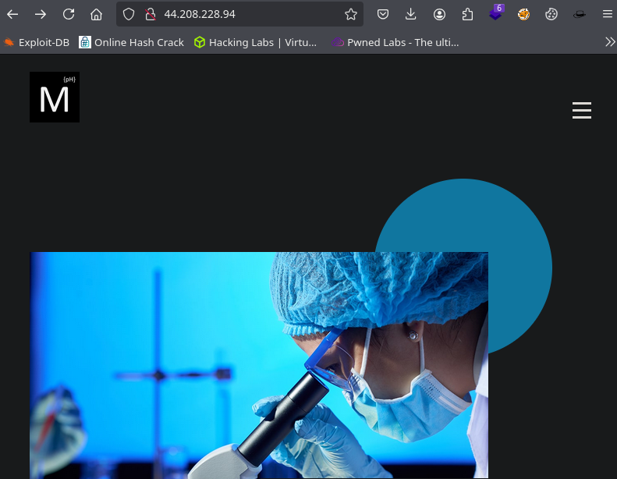Image resolution: width=617 pixels, height=479 pixels.
Task: Open the Exploit-DB bookmark
Action: coord(37,42)
